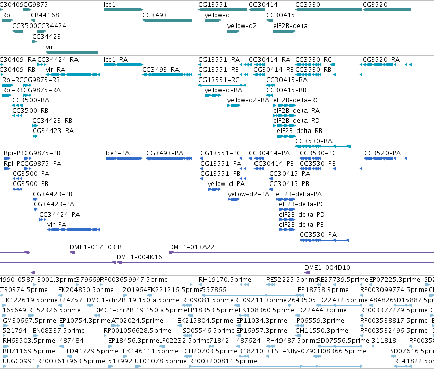Image resolution: width=434 pixels, height=369 pixels.
Task: Select the 3'EST-Nfly-079 EST label
Action: [x=290, y=351]
